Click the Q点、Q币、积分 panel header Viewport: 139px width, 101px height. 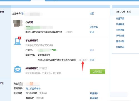point(123,12)
